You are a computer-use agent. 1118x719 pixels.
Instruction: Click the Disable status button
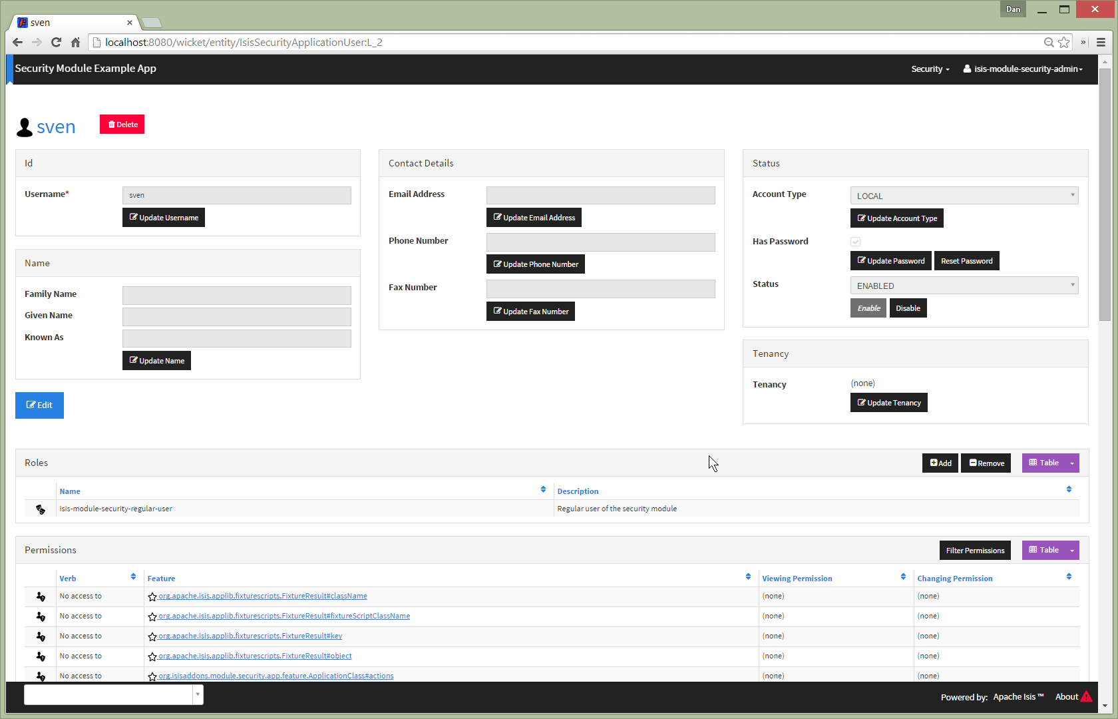coord(908,308)
